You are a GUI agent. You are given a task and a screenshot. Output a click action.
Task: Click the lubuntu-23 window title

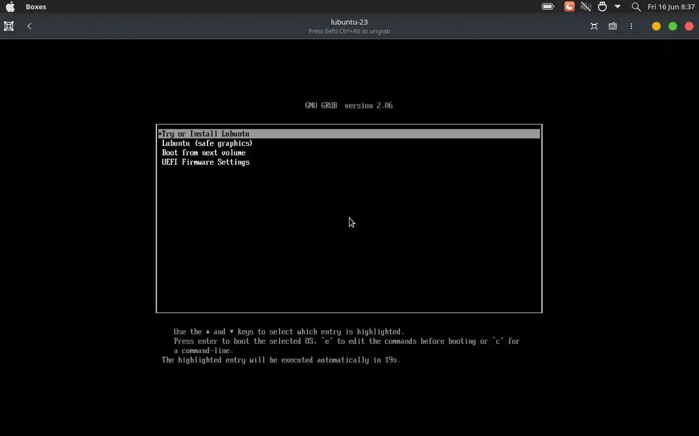coord(349,22)
